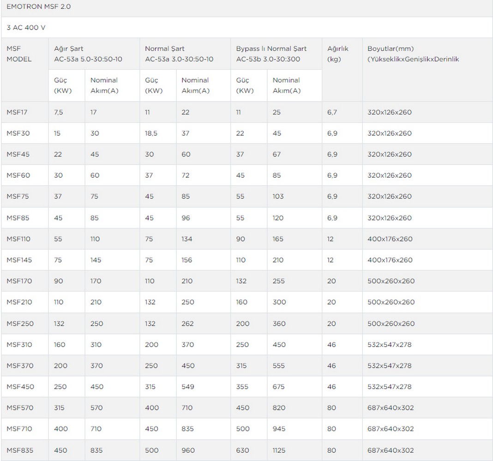This screenshot has width=493, height=461.
Task: Select the "630" power in MSF835 row
Action: click(x=242, y=450)
